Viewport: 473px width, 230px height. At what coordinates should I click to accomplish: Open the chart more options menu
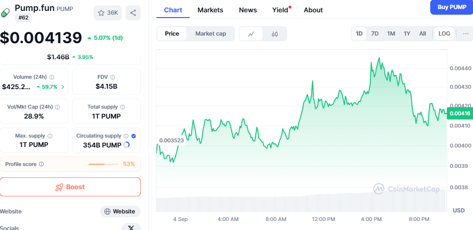click(465, 34)
